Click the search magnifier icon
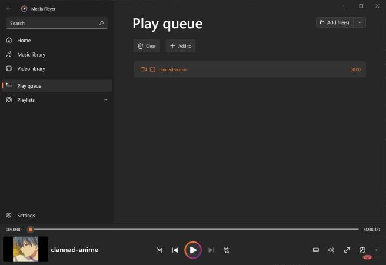 (101, 23)
